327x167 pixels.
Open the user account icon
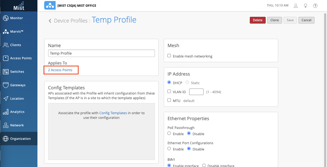(296, 5)
